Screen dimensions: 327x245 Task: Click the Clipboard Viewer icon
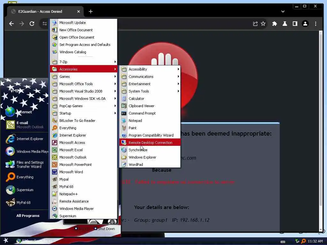[x=124, y=106]
